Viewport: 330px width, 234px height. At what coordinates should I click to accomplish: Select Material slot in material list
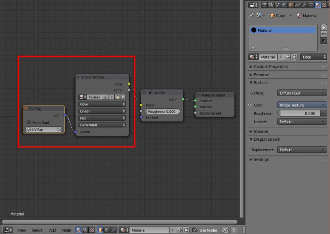pyautogui.click(x=283, y=30)
